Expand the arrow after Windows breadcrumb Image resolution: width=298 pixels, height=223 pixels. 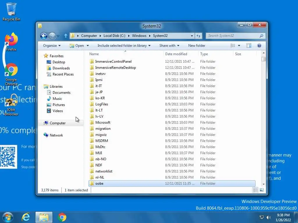(150, 36)
